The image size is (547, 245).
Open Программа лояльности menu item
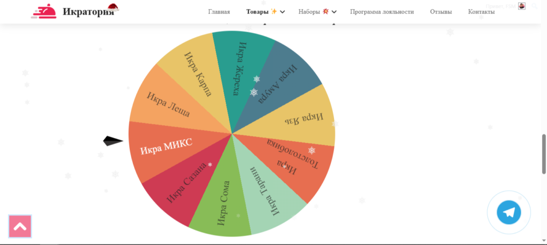point(382,12)
